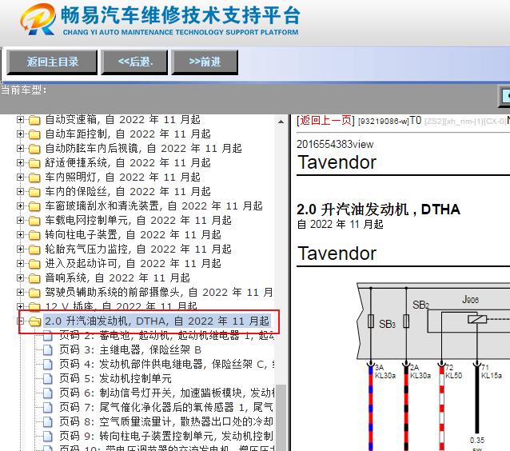Viewport: 510px width, 451px height.
Task: Expand the 转向柱电子装置 node
Action: coord(21,234)
